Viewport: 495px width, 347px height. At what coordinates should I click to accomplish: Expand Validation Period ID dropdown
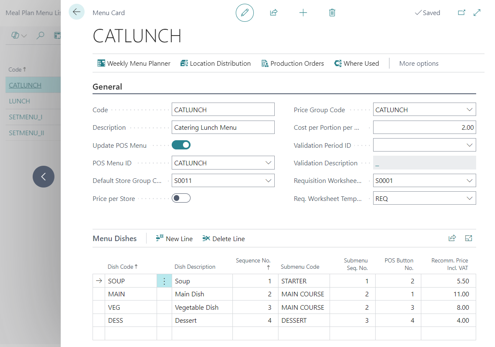point(469,145)
